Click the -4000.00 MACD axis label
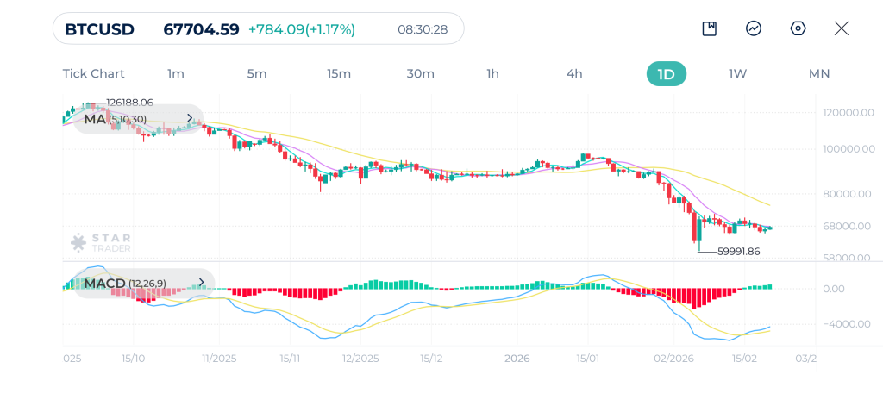Screen dimensions: 883x406 point(847,324)
